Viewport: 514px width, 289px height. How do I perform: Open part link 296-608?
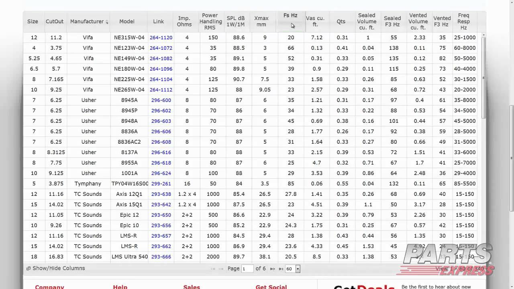[x=161, y=142]
